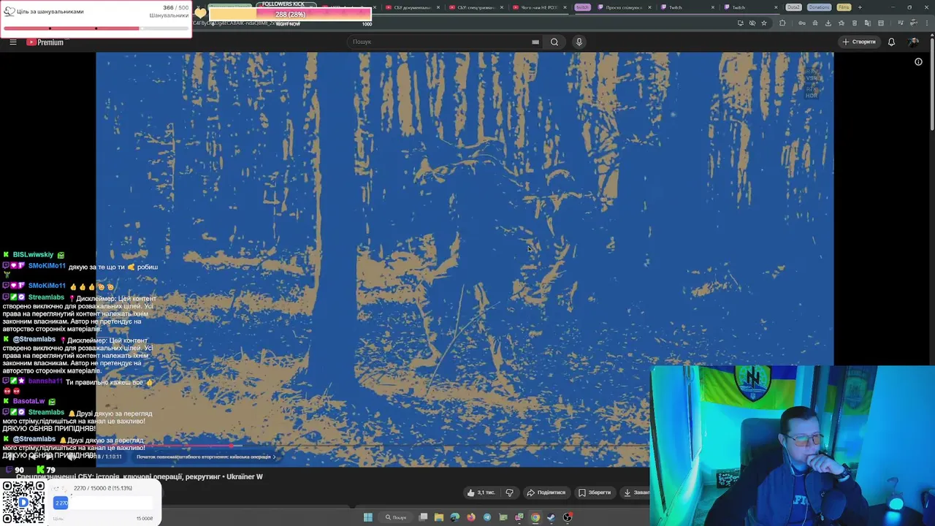
Task: Click the Поділитися share button
Action: [x=546, y=492]
